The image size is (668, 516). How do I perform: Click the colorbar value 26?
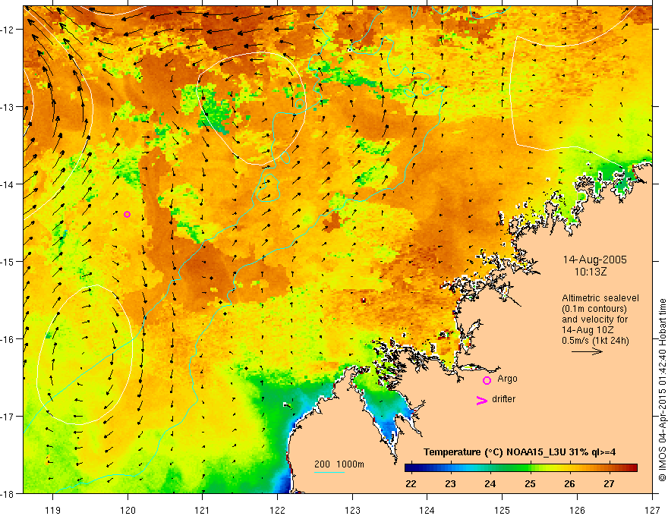pos(569,483)
